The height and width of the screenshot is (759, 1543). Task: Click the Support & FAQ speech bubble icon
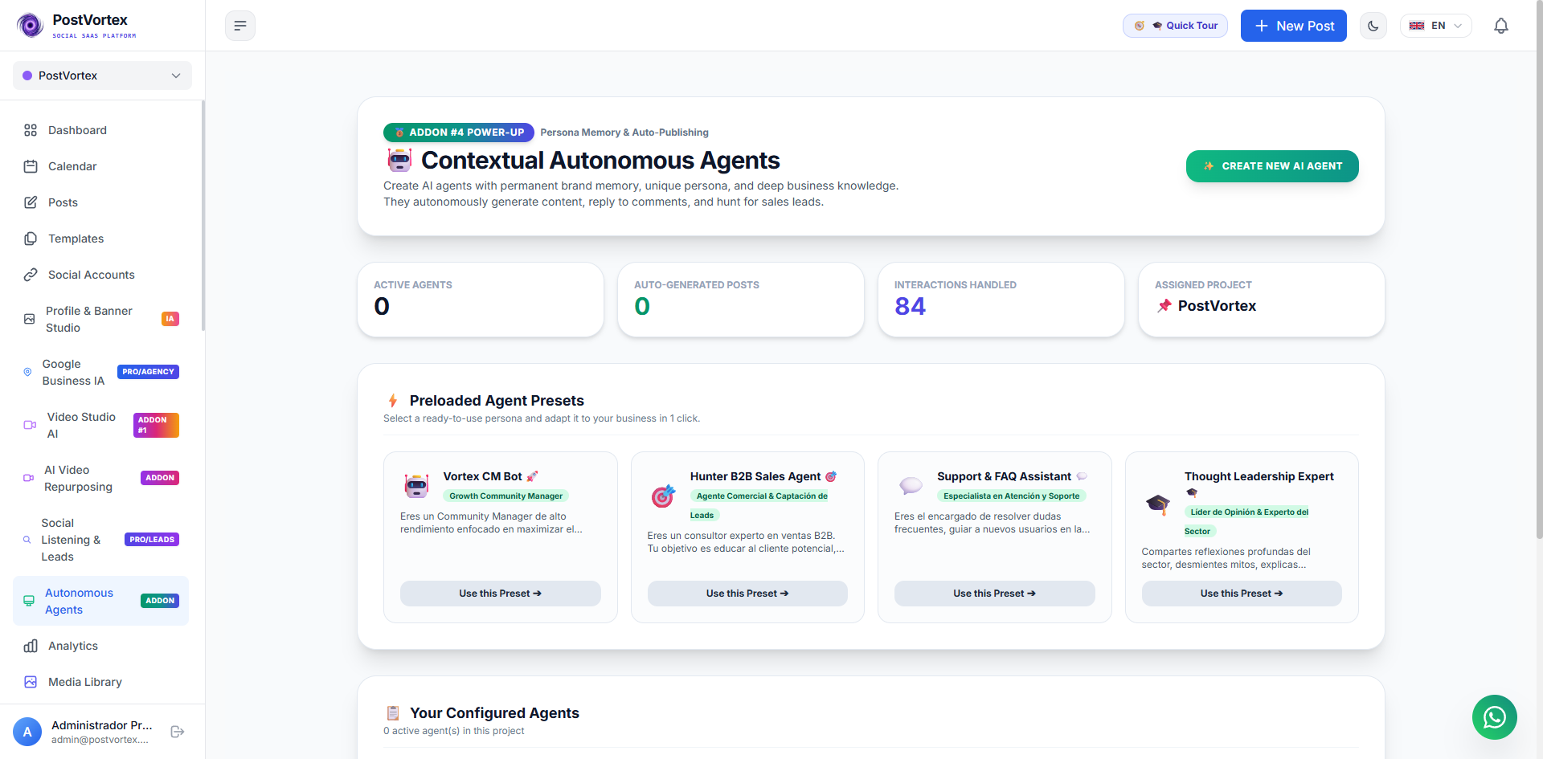point(911,485)
